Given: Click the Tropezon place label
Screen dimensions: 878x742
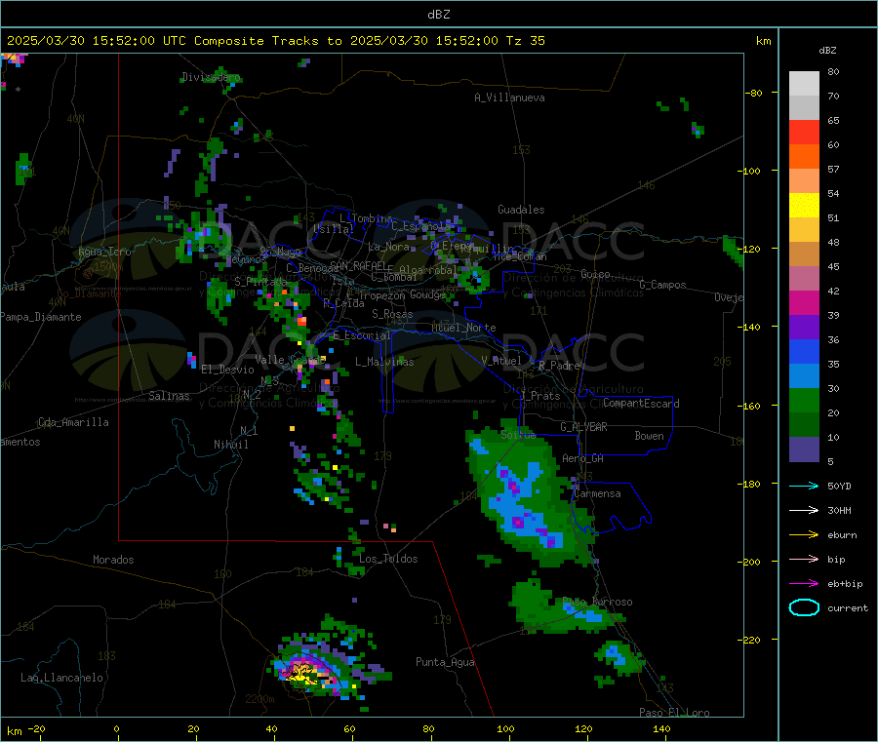Looking at the screenshot, I should point(380,294).
